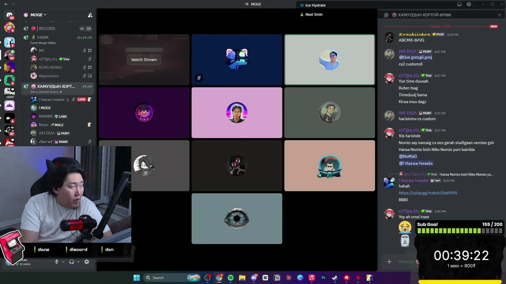Open Photoshop from the taskbar
The image size is (506, 284).
[323, 278]
